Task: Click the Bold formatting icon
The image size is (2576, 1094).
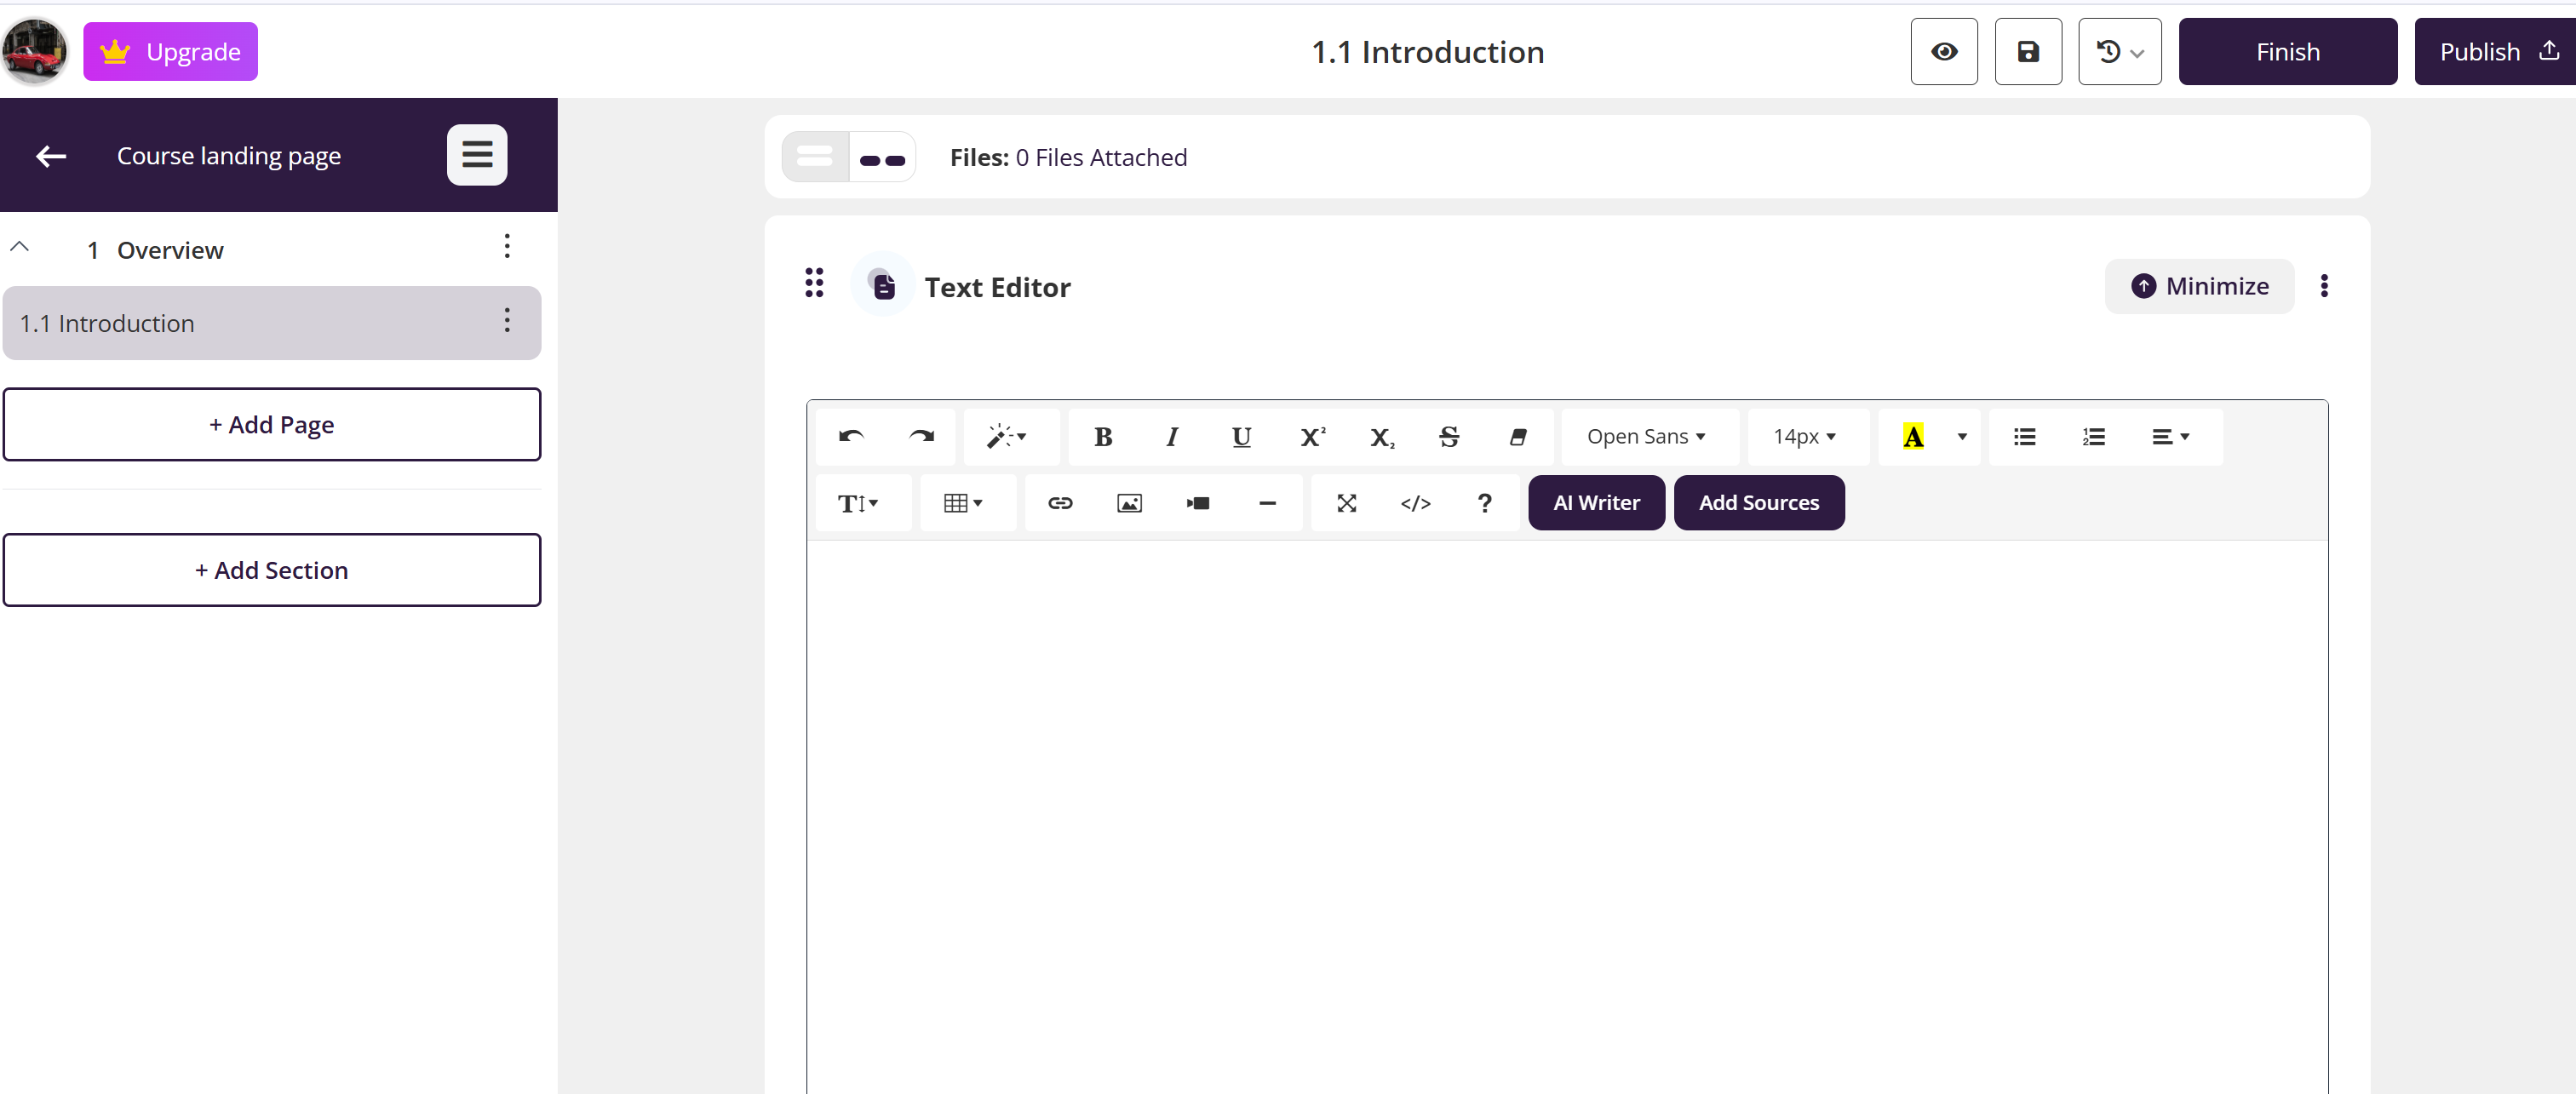Action: click(1102, 437)
